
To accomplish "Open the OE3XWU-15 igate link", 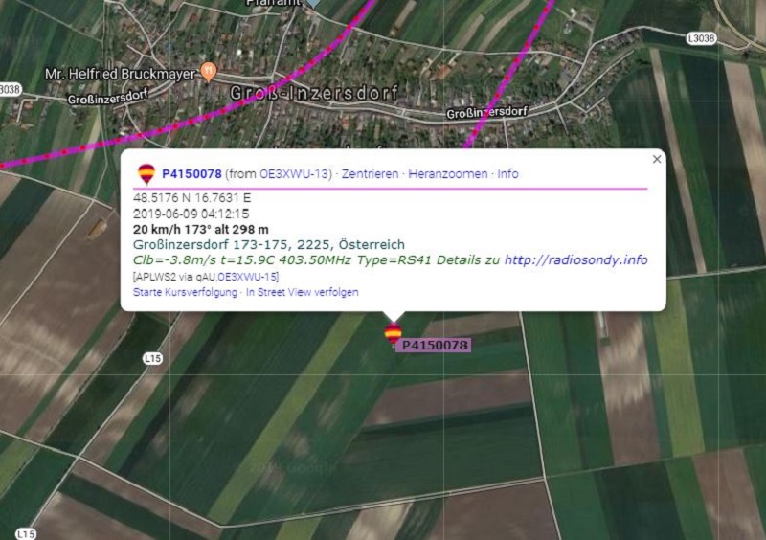I will point(247,277).
